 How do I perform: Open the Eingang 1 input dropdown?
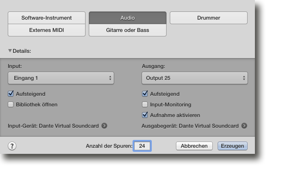[x=61, y=78]
